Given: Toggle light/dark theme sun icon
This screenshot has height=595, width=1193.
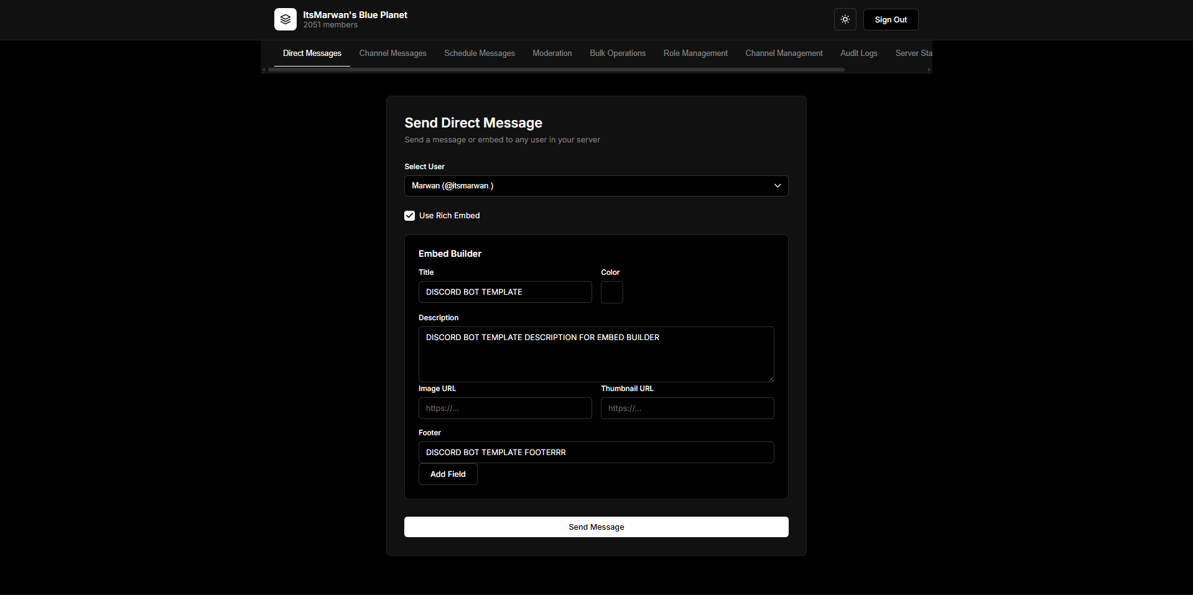Looking at the screenshot, I should tap(845, 19).
